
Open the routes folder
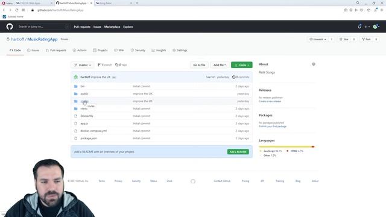click(x=84, y=101)
